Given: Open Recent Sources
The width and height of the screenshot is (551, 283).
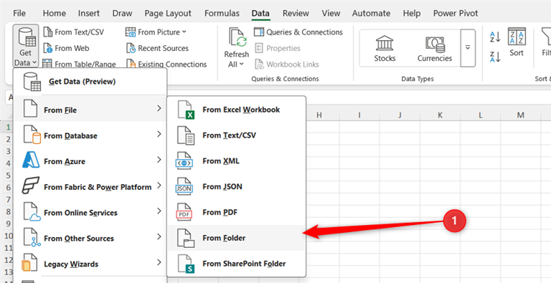Looking at the screenshot, I should 157,48.
